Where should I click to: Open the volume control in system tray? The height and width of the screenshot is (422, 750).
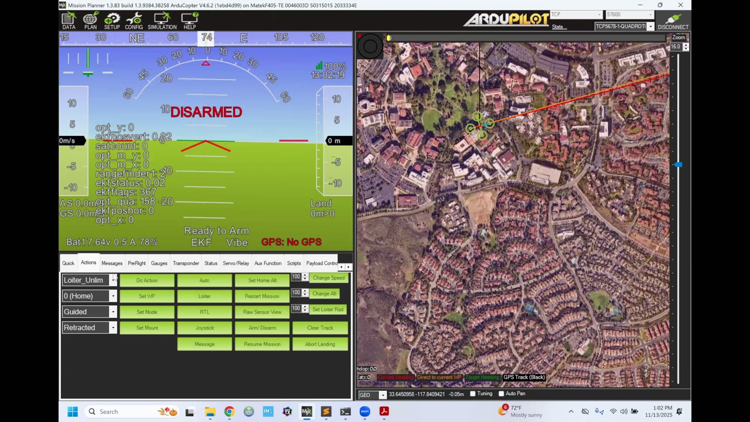(x=623, y=411)
